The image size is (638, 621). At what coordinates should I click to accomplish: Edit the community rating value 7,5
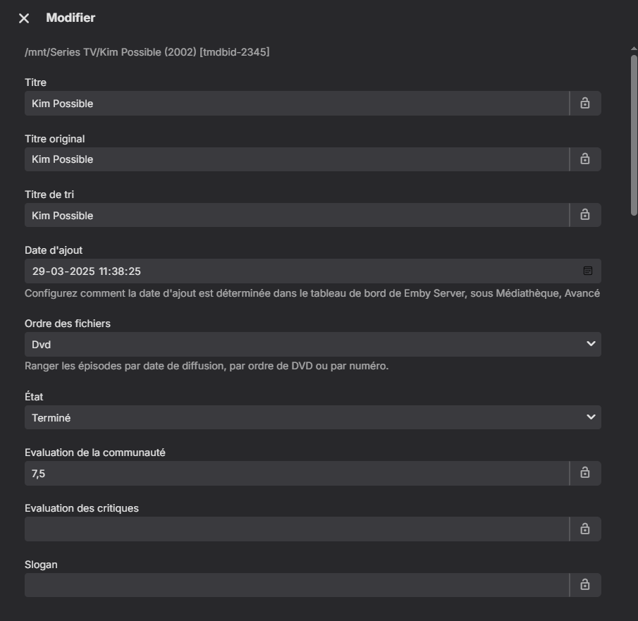coord(296,474)
